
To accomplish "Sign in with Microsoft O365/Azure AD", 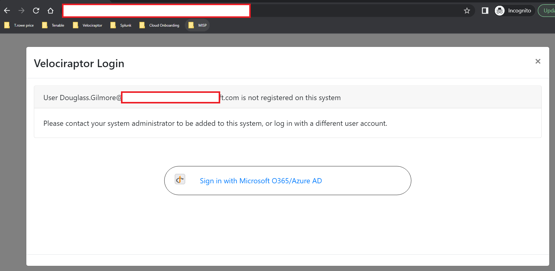I will [288, 181].
